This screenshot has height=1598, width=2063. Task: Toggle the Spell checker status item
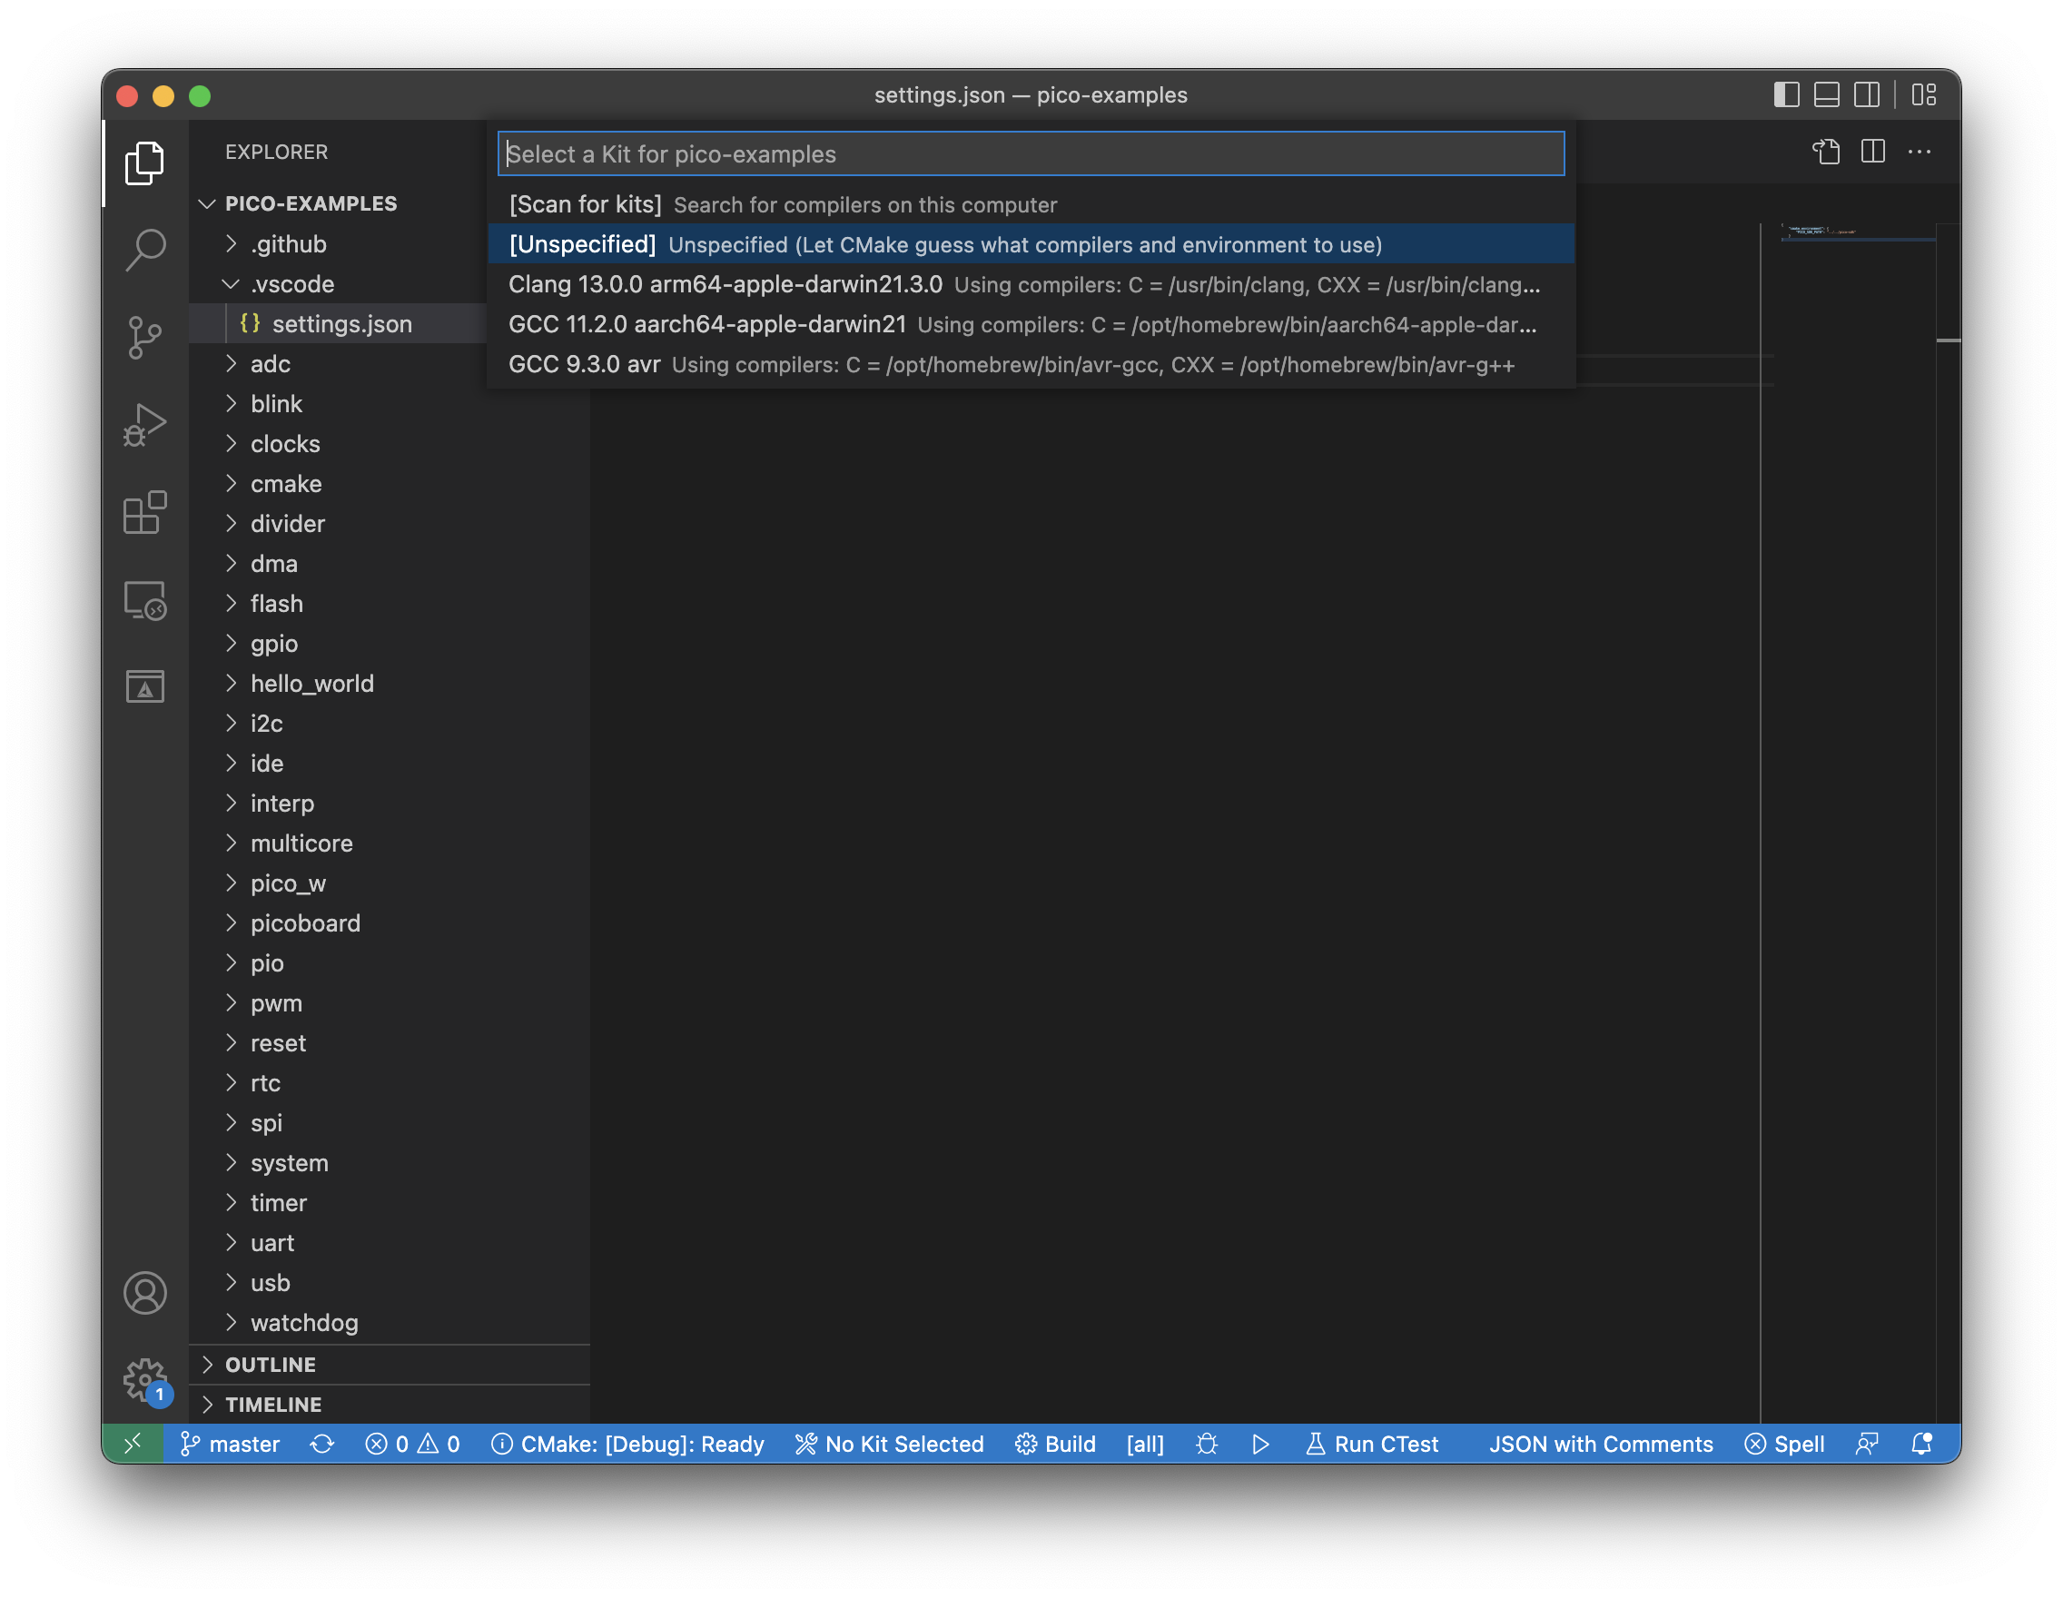click(1783, 1443)
